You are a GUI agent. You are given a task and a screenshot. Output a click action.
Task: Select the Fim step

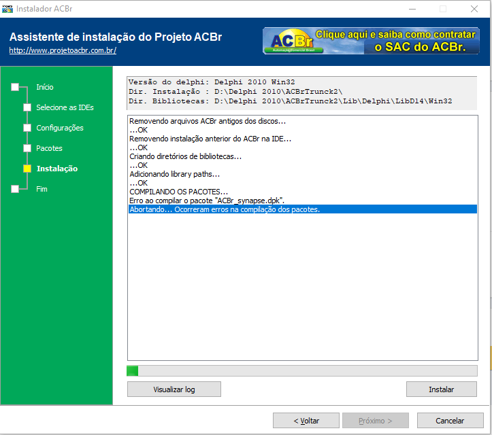(x=42, y=189)
